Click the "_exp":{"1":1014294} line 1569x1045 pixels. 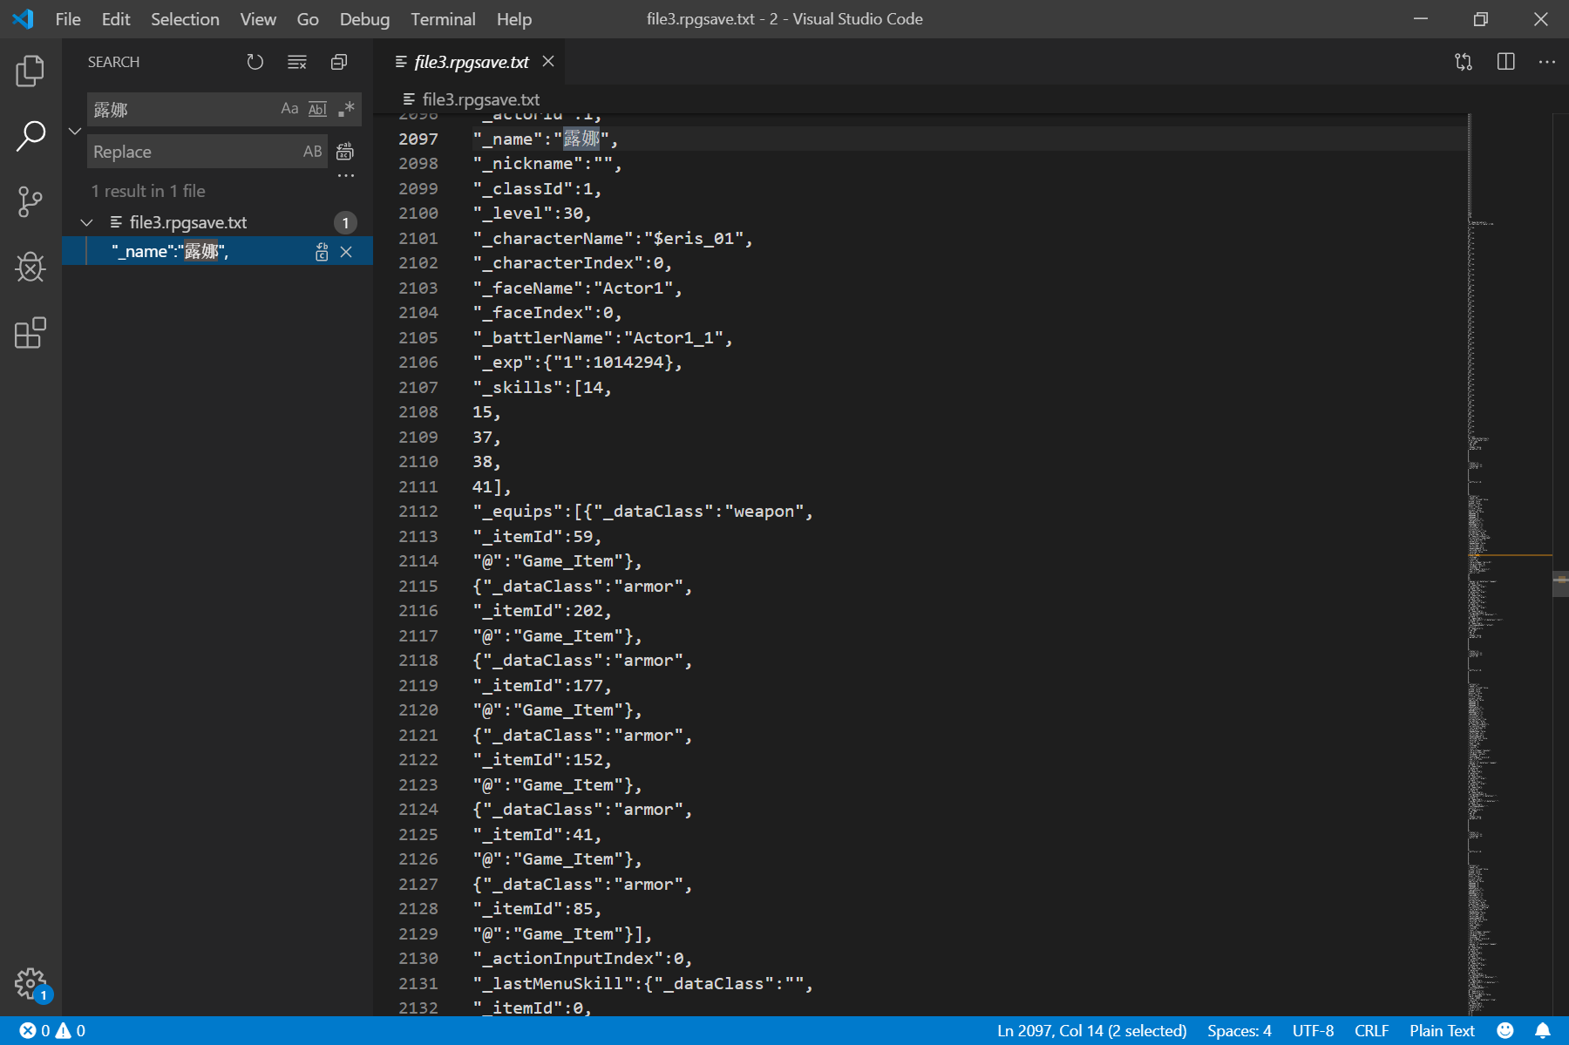(577, 363)
